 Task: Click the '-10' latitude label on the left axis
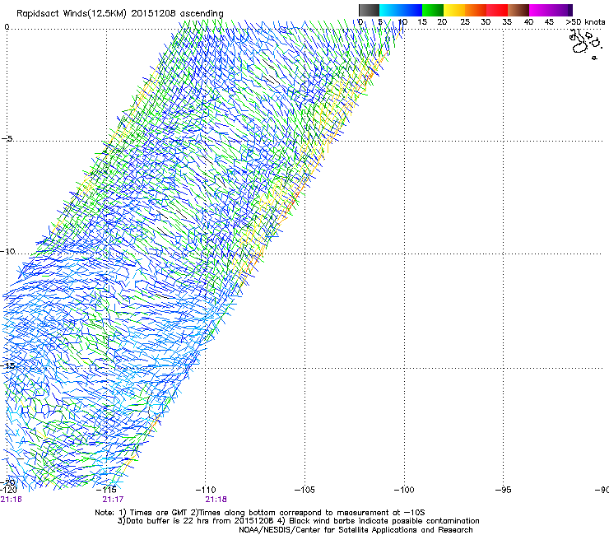[7, 251]
